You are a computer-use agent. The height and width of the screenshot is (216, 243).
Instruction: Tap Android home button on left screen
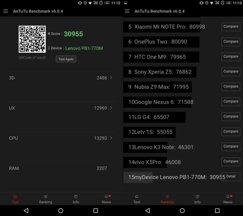pos(61,210)
